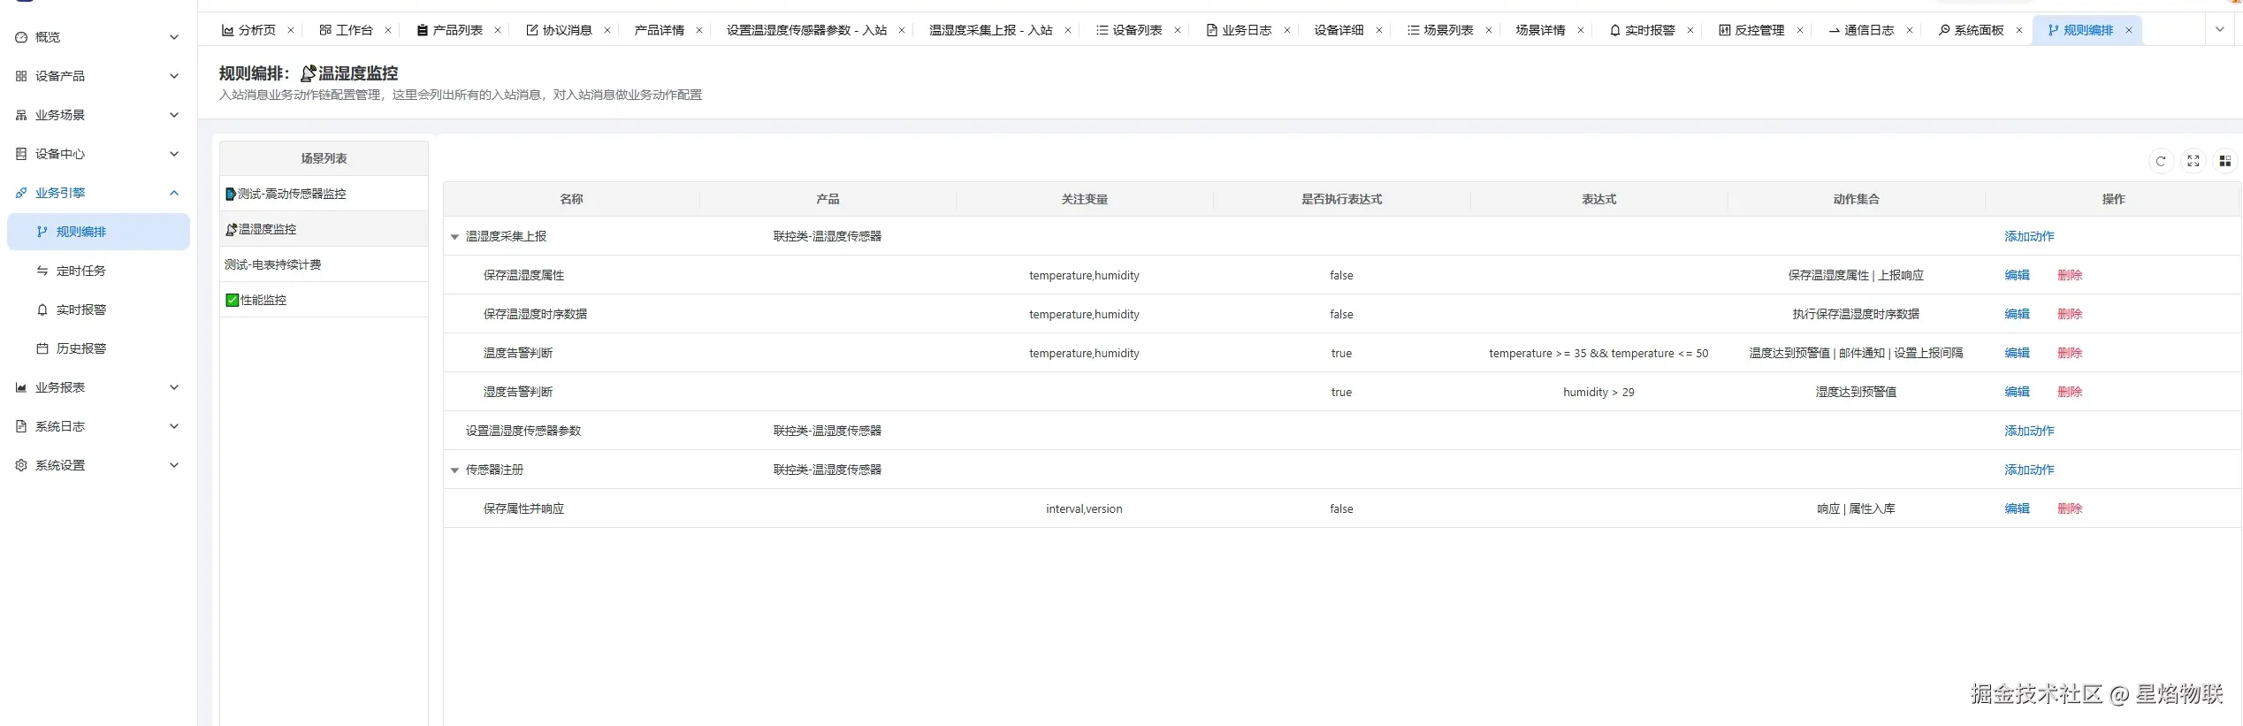This screenshot has width=2243, height=726.
Task: Switch to the 通信日志 tab
Action: click(x=1861, y=30)
